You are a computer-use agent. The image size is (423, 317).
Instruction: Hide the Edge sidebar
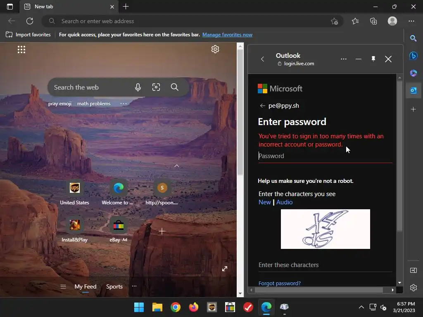click(x=413, y=270)
